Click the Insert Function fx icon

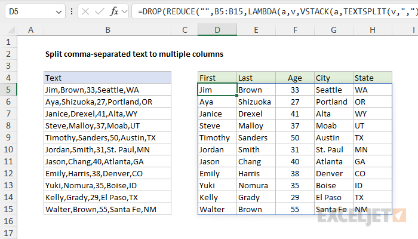tap(111, 11)
